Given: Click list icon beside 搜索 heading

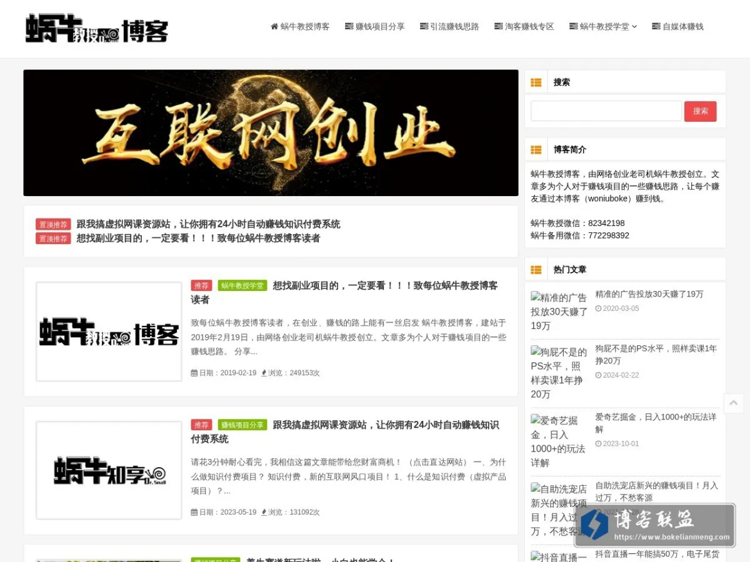Looking at the screenshot, I should click(536, 82).
